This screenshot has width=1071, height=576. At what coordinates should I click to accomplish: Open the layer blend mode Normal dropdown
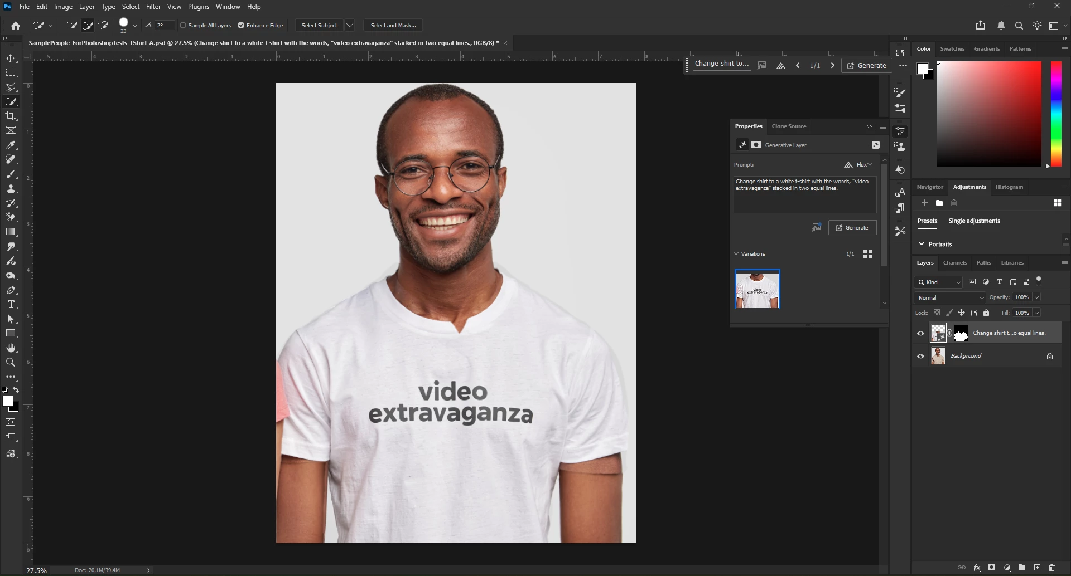click(x=950, y=298)
